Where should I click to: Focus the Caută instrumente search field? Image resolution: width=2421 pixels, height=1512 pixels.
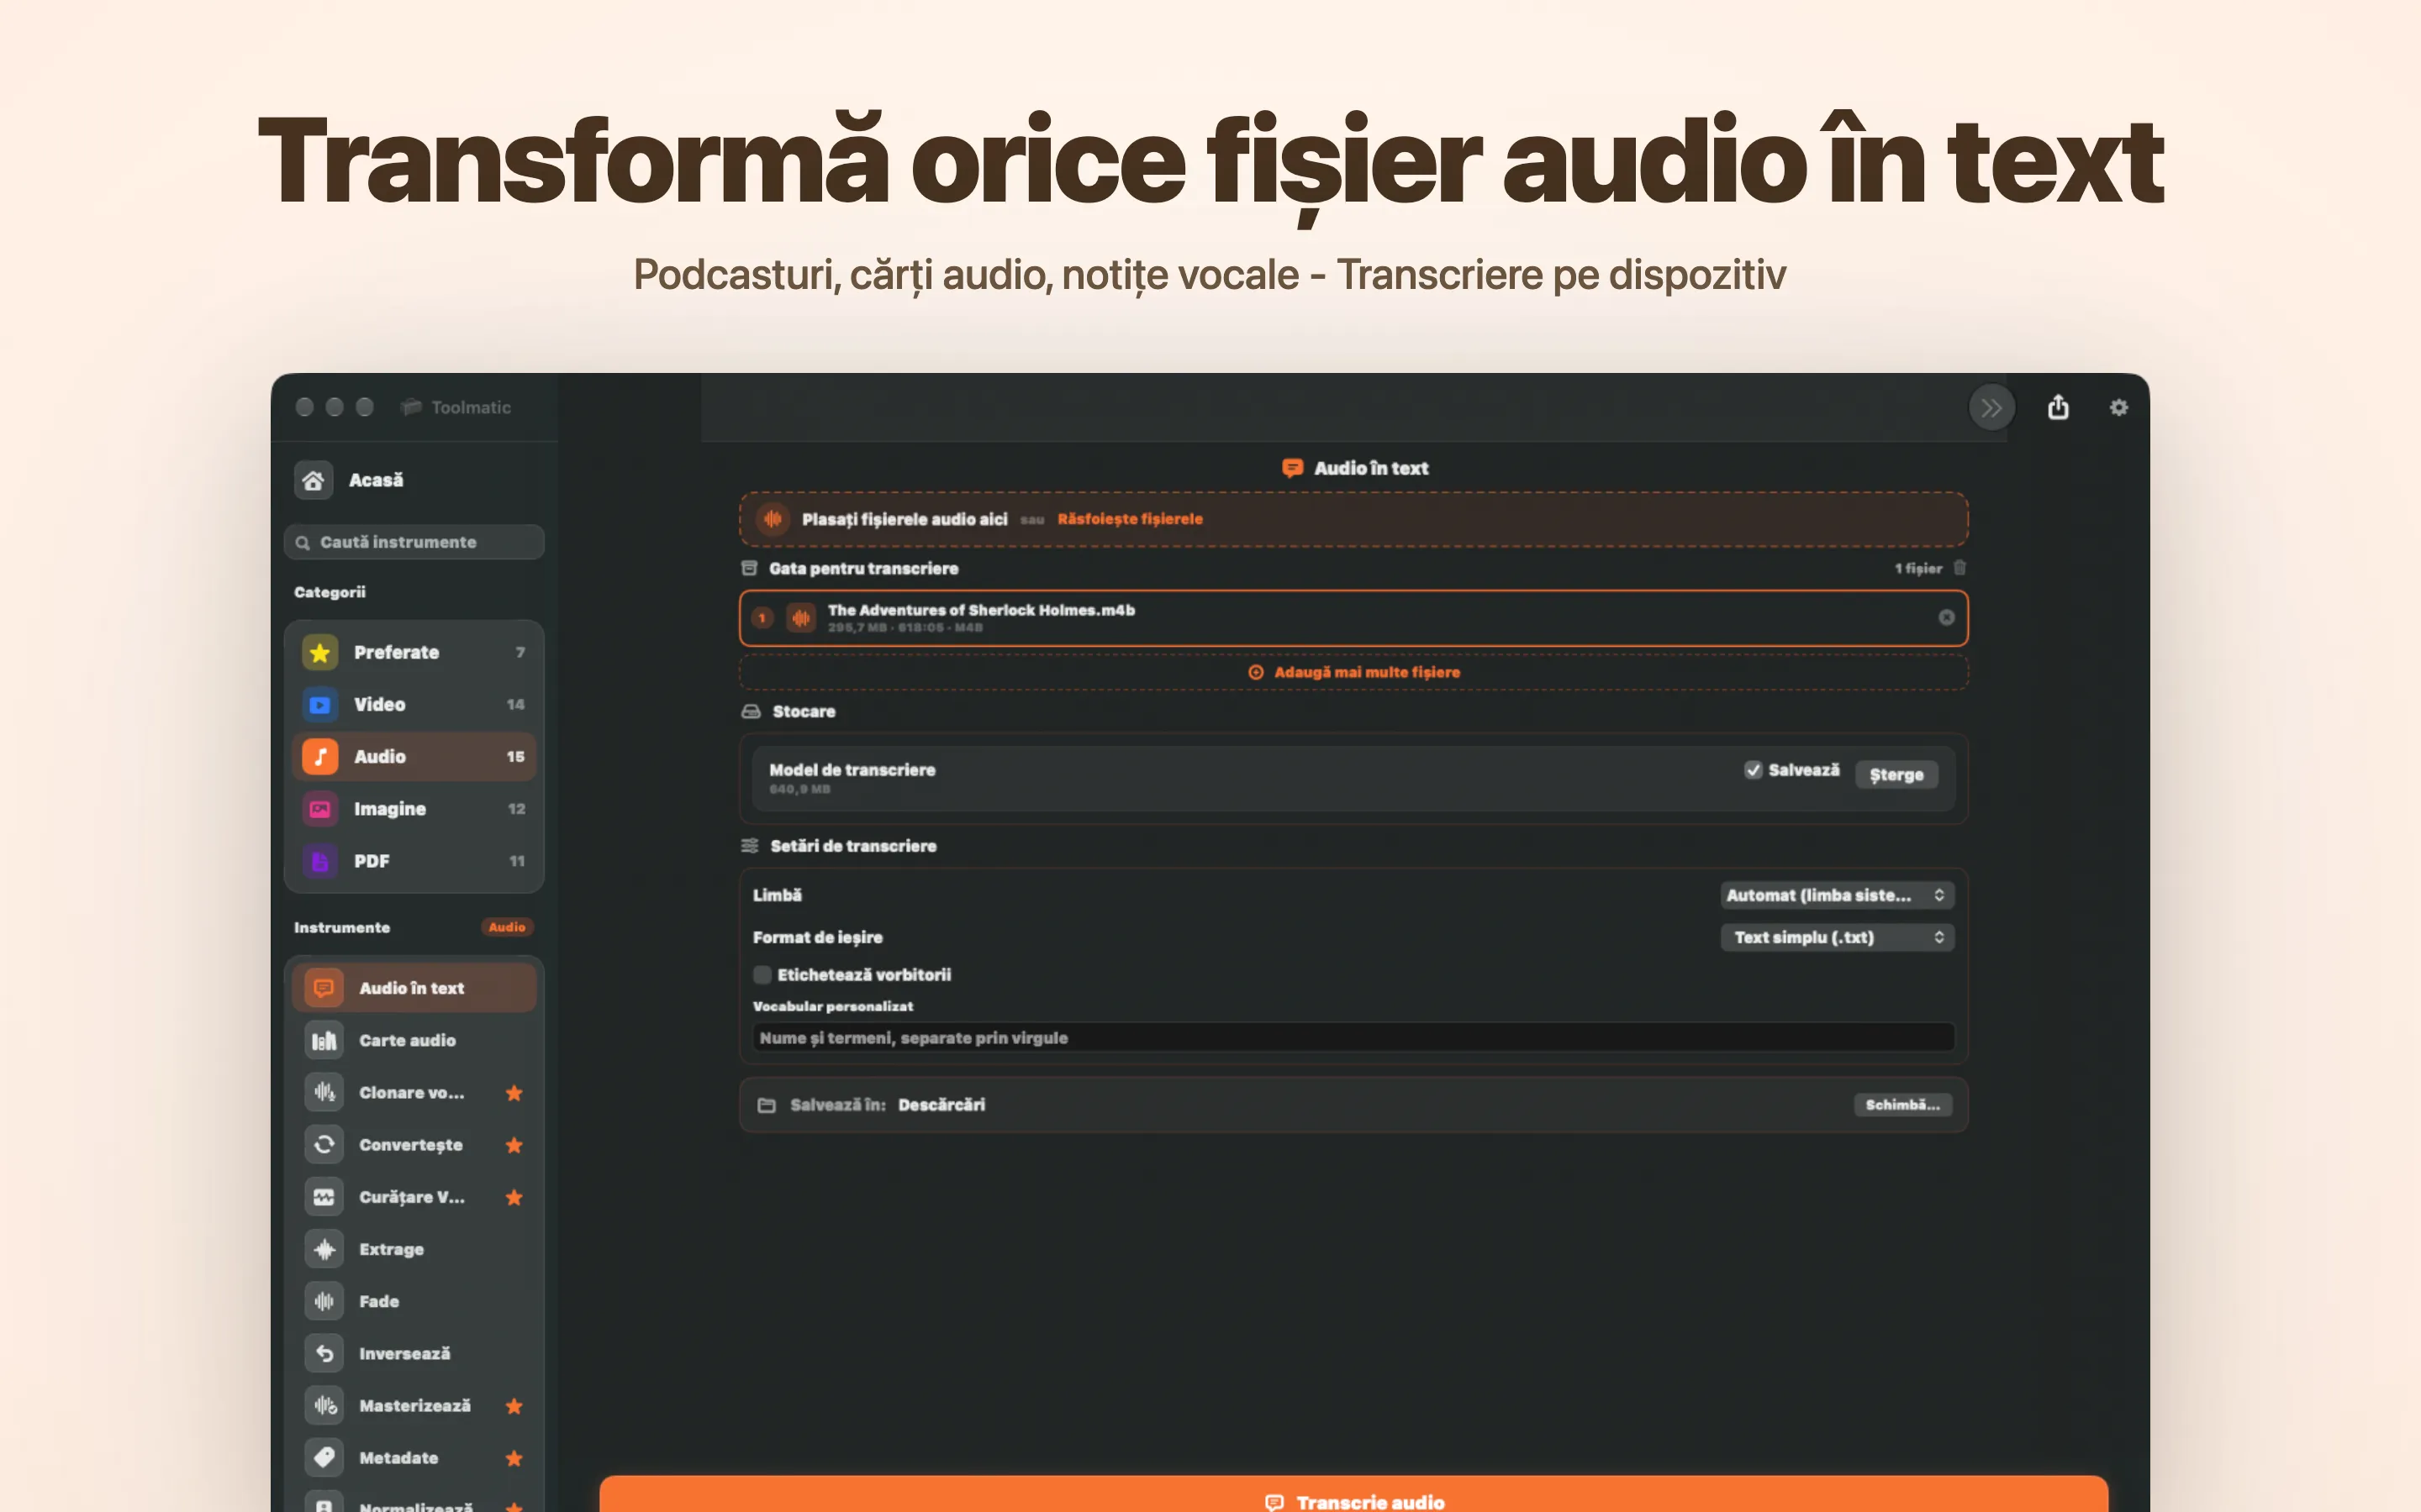coord(414,542)
